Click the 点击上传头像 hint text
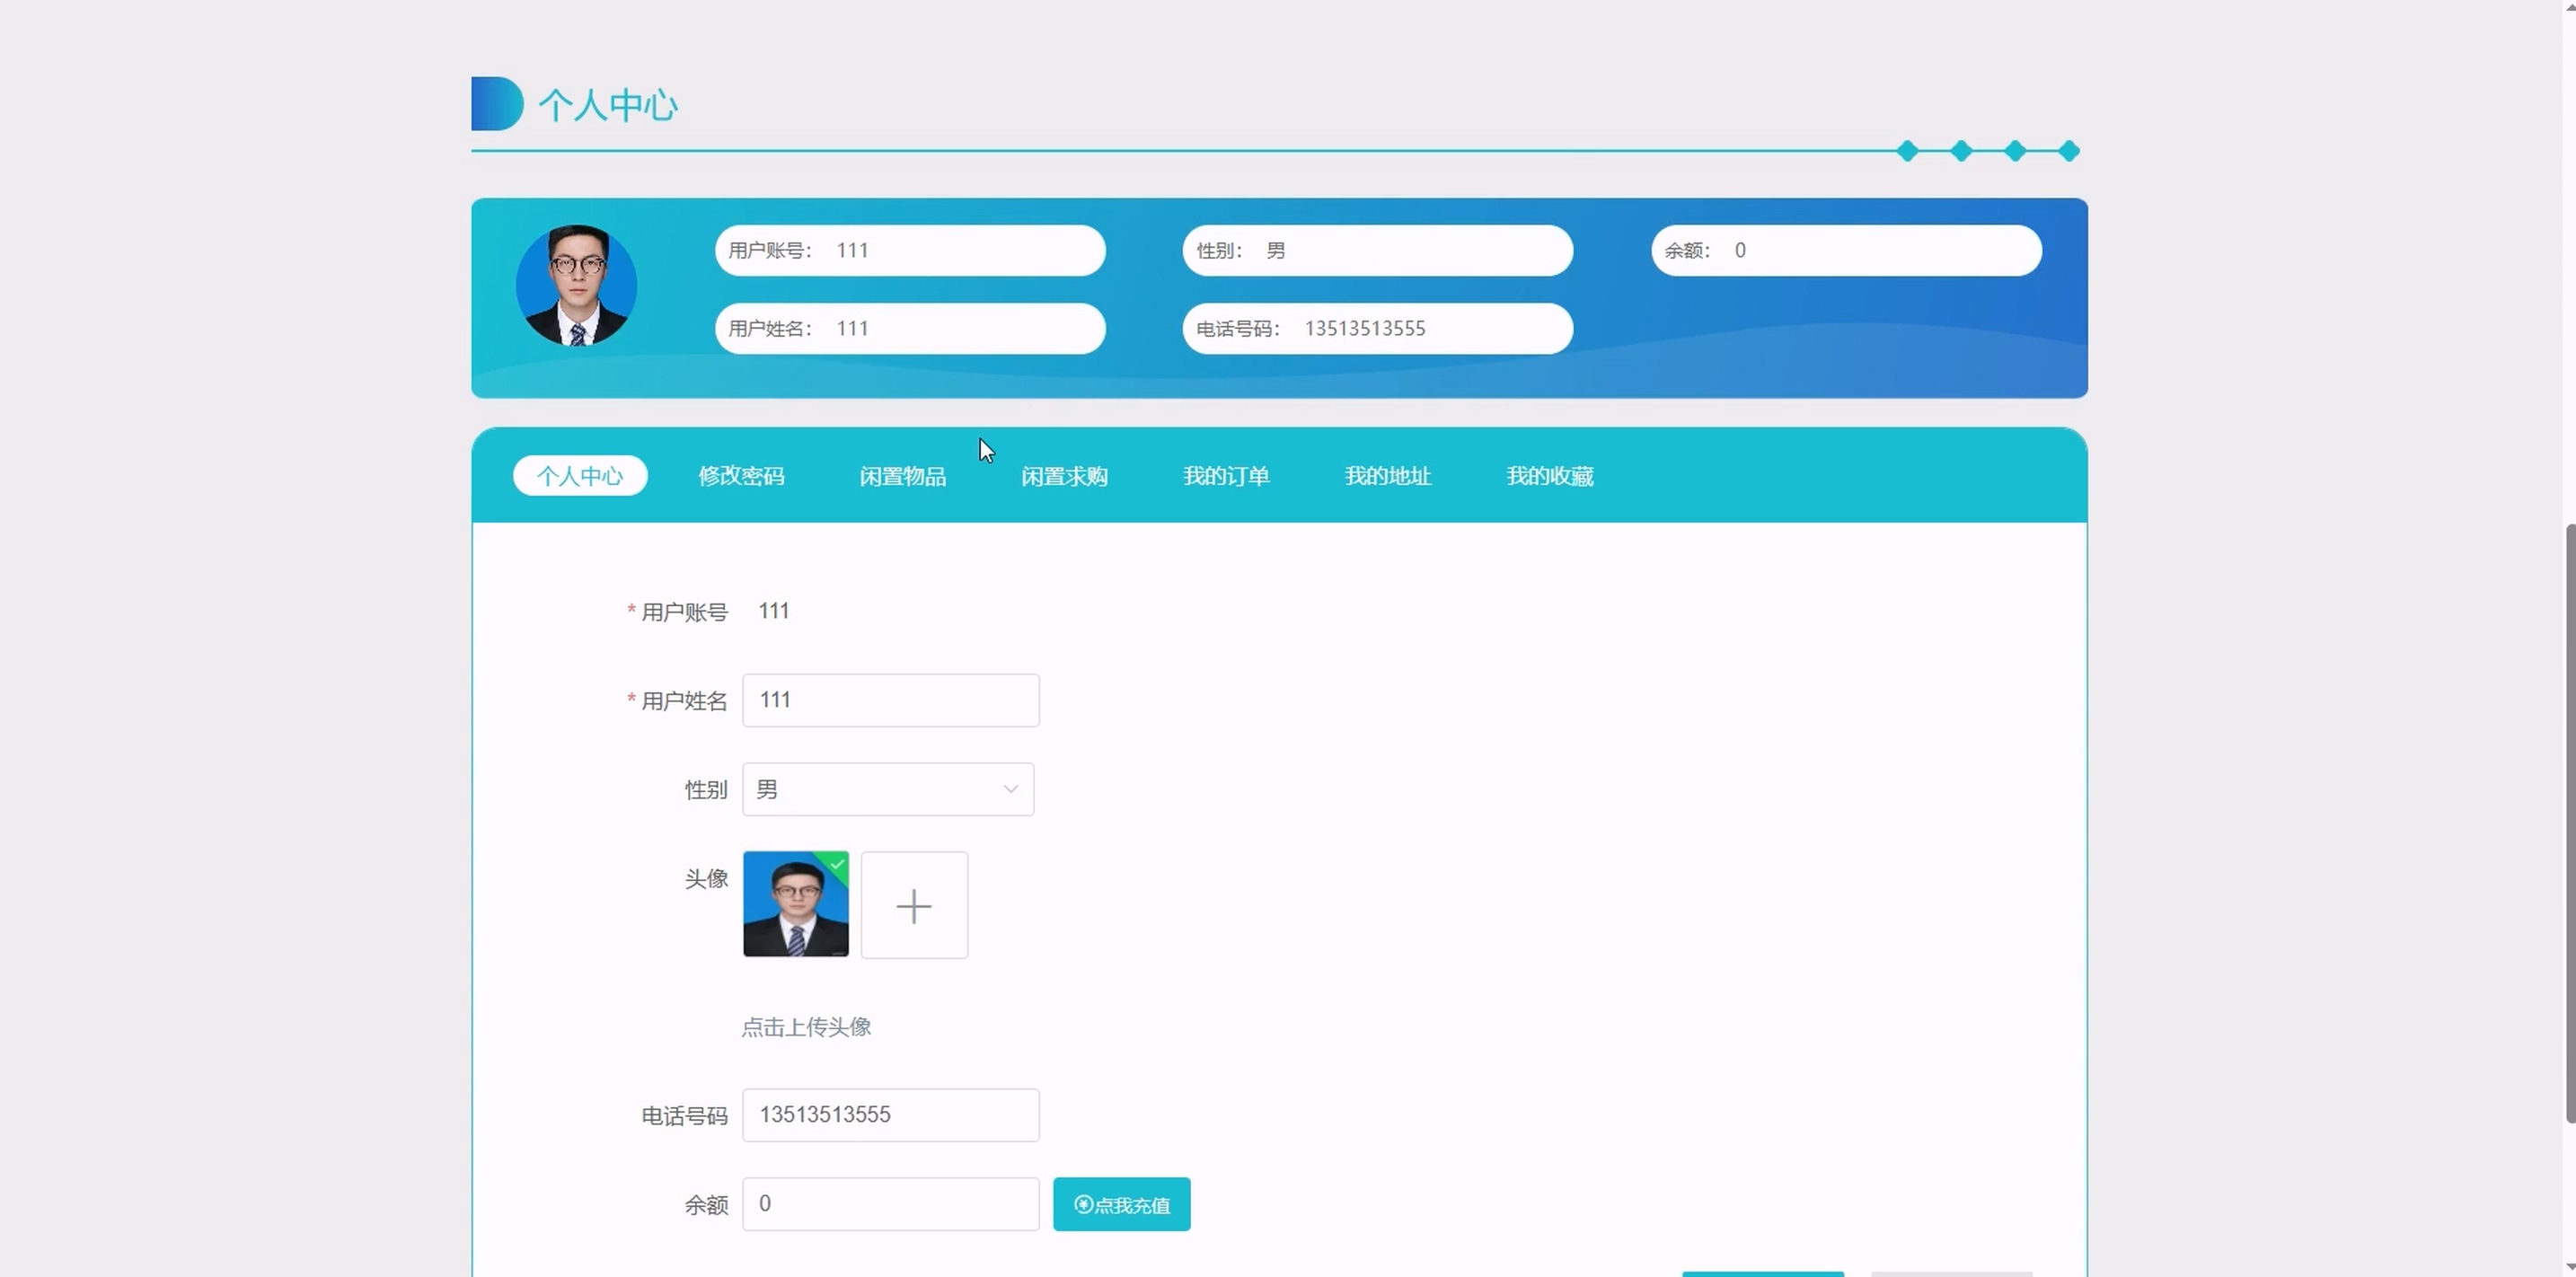Image resolution: width=2576 pixels, height=1277 pixels. coord(806,1027)
